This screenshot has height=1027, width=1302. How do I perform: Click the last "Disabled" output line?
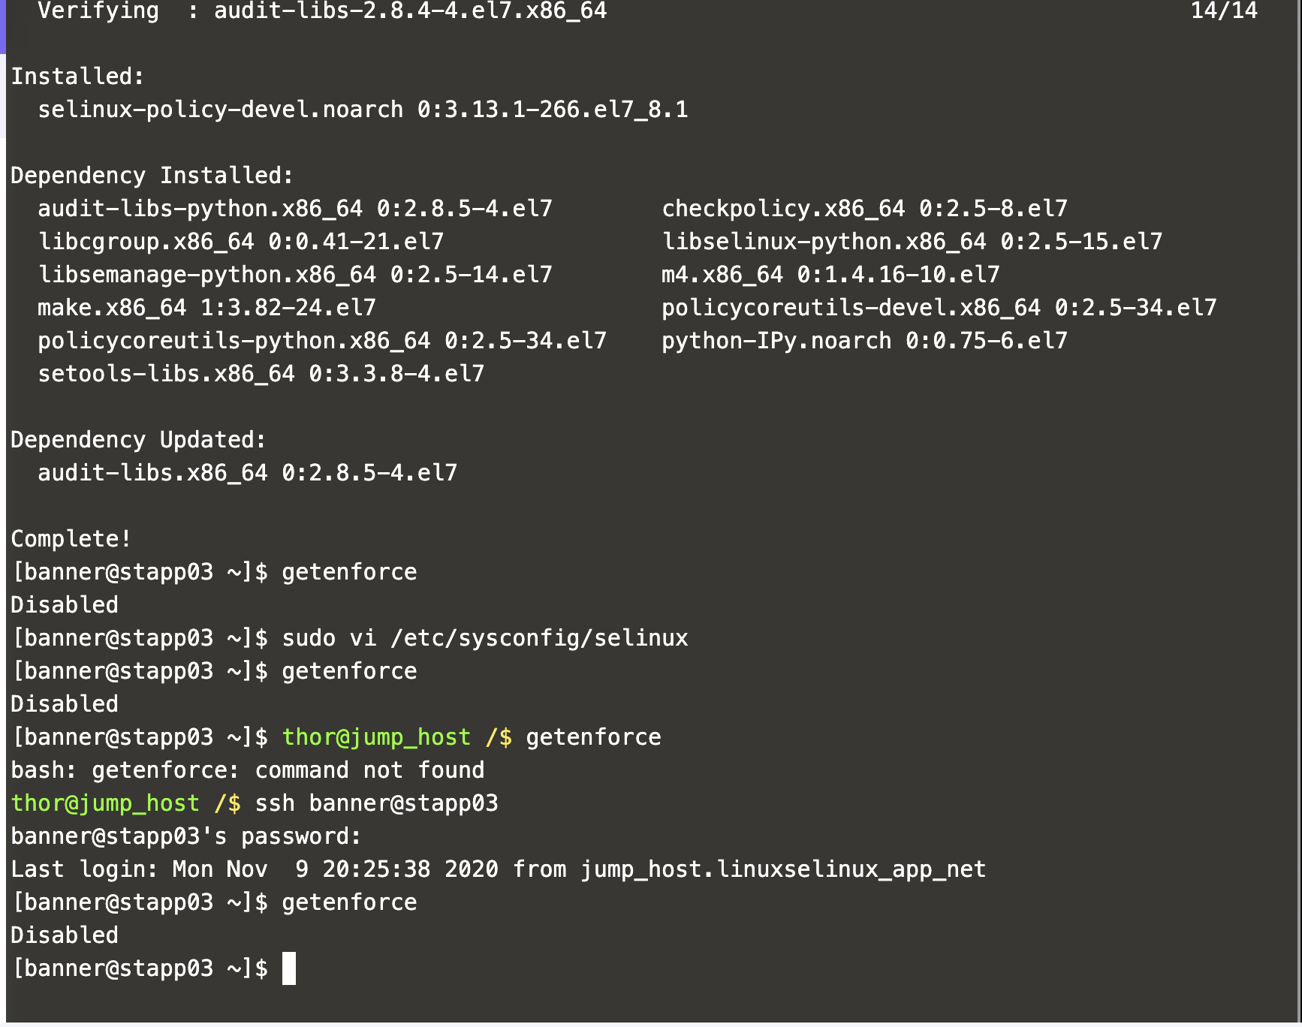tap(65, 935)
